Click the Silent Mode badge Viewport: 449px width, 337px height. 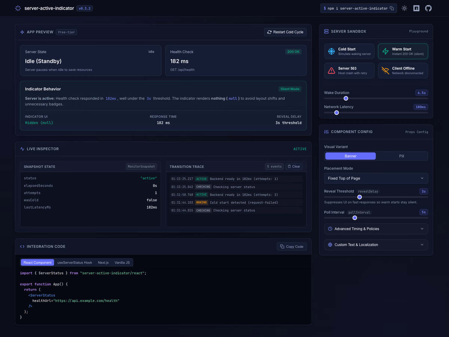[290, 89]
